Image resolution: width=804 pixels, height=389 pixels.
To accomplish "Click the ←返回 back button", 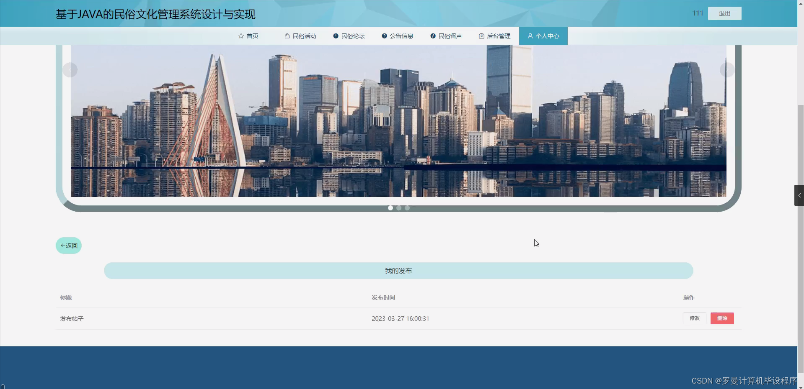I will [68, 246].
